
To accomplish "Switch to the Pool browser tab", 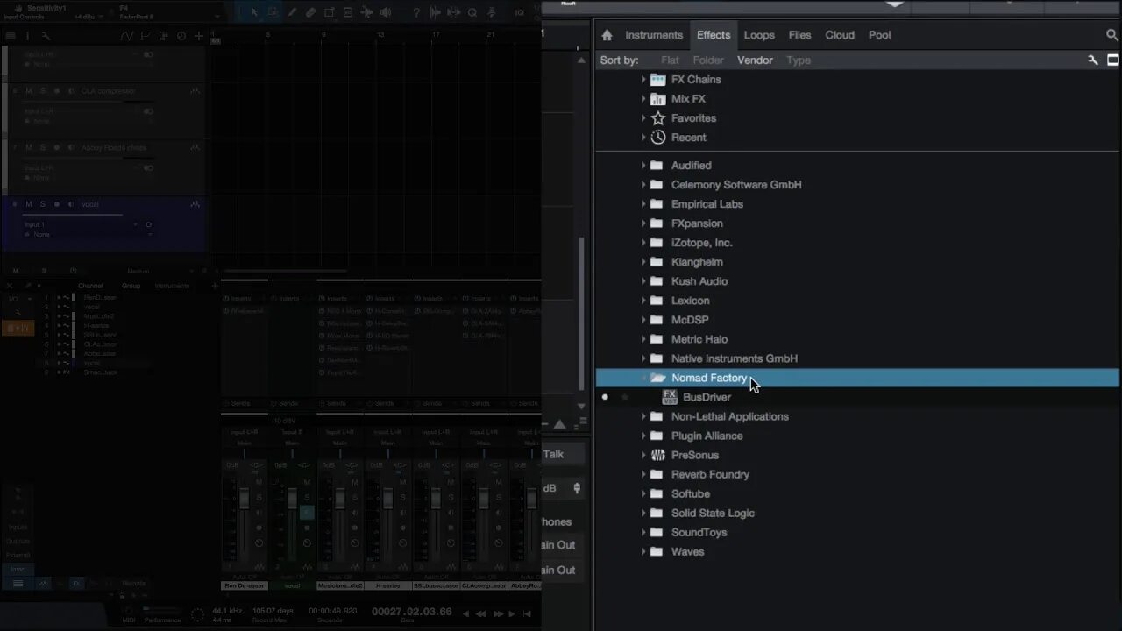I will [x=879, y=35].
